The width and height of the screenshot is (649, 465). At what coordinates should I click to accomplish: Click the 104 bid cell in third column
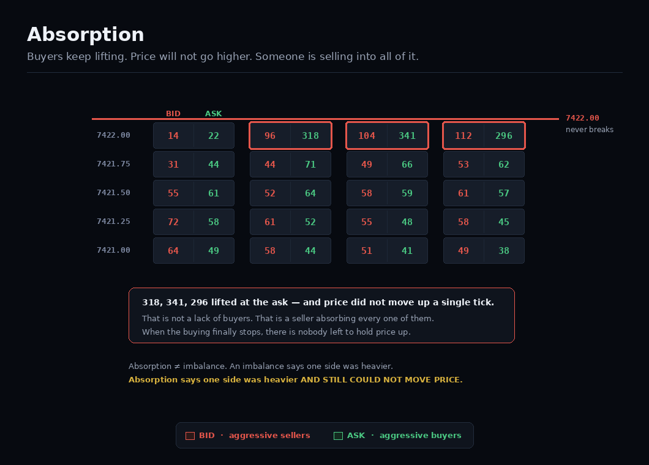click(367, 136)
